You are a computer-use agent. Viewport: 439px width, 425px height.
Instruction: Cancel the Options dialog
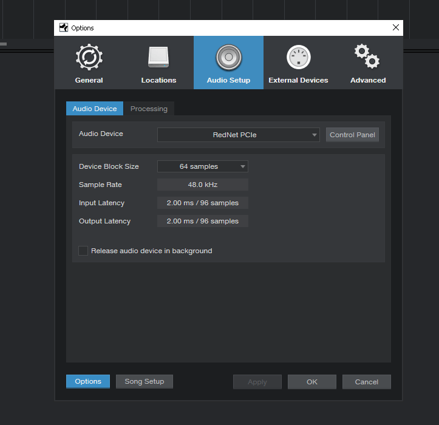coord(367,382)
